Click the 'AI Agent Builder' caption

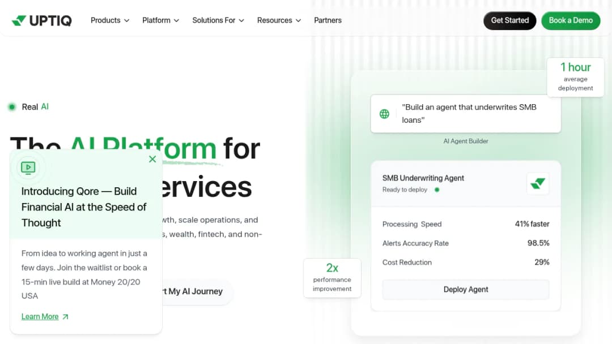466,141
